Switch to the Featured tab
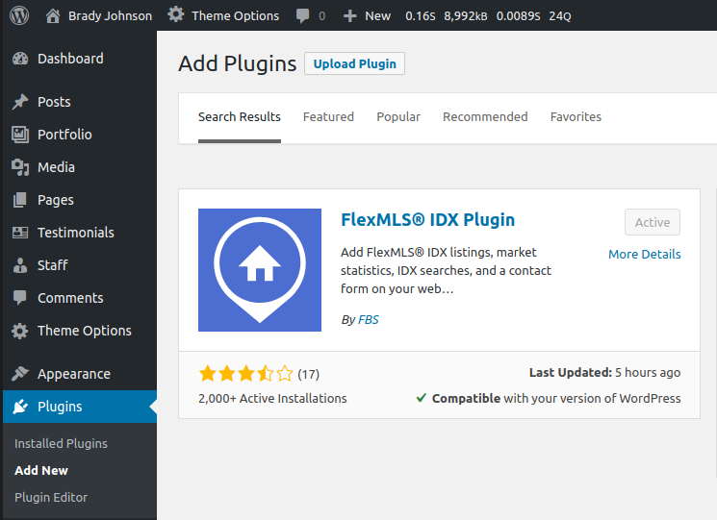717x520 pixels. 328,117
